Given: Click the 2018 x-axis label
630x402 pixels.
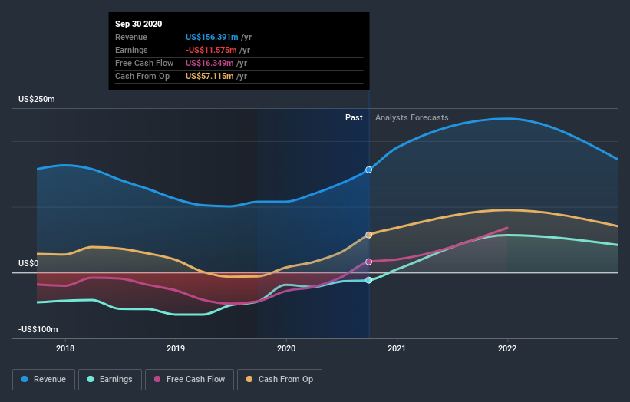Looking at the screenshot, I should point(65,348).
